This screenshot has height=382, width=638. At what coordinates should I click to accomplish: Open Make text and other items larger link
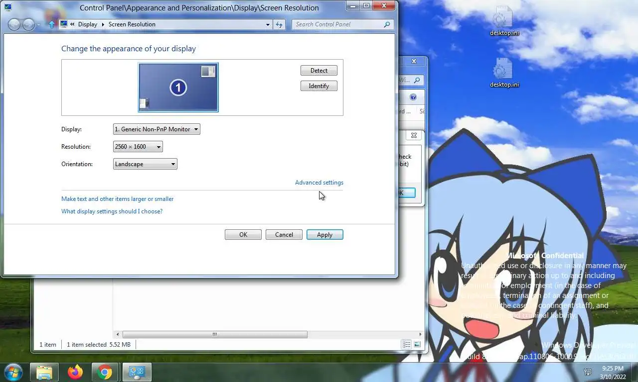[x=118, y=199]
